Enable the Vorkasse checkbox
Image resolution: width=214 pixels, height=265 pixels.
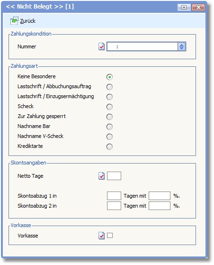(110, 236)
